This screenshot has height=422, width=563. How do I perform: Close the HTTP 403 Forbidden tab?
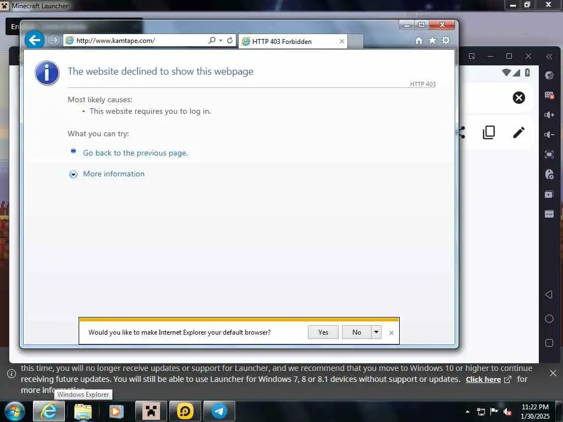(342, 41)
